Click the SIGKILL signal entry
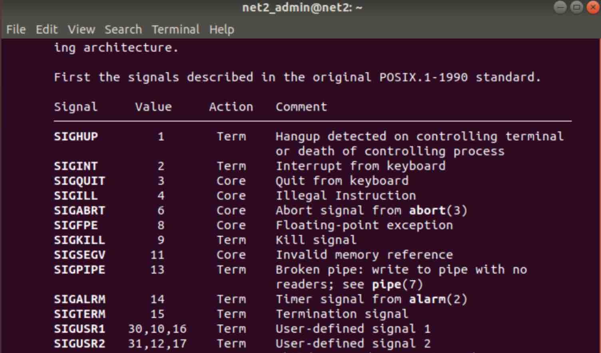The width and height of the screenshot is (601, 353). pos(80,240)
